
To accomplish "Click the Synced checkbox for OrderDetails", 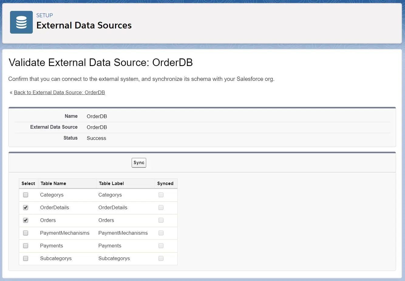I will [161, 207].
